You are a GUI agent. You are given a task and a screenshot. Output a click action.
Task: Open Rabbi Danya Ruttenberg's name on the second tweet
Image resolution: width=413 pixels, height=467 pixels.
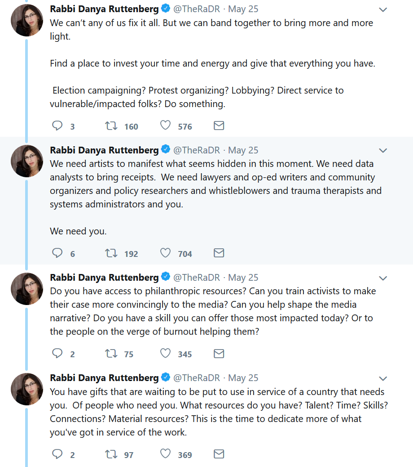pyautogui.click(x=104, y=150)
